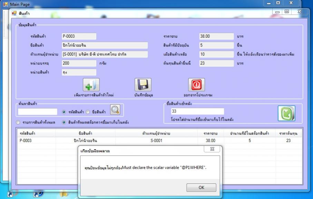Click the ราคาขาย table column header
The image size is (313, 199).
[x=211, y=133]
